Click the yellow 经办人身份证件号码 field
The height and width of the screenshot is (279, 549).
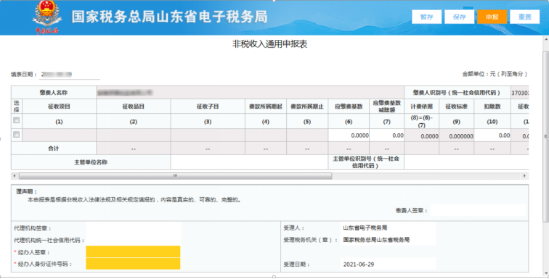point(133,264)
